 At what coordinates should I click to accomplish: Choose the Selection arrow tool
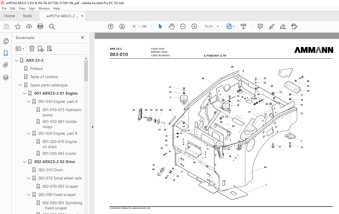(x=160, y=26)
